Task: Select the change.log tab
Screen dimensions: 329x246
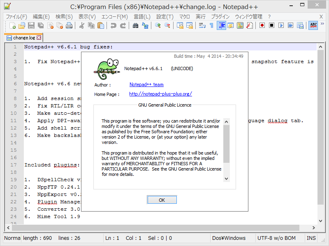Action: [x=21, y=37]
